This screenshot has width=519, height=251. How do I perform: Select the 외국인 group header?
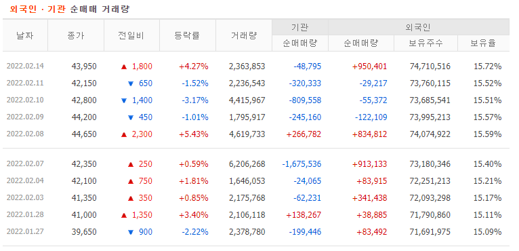coord(419,27)
